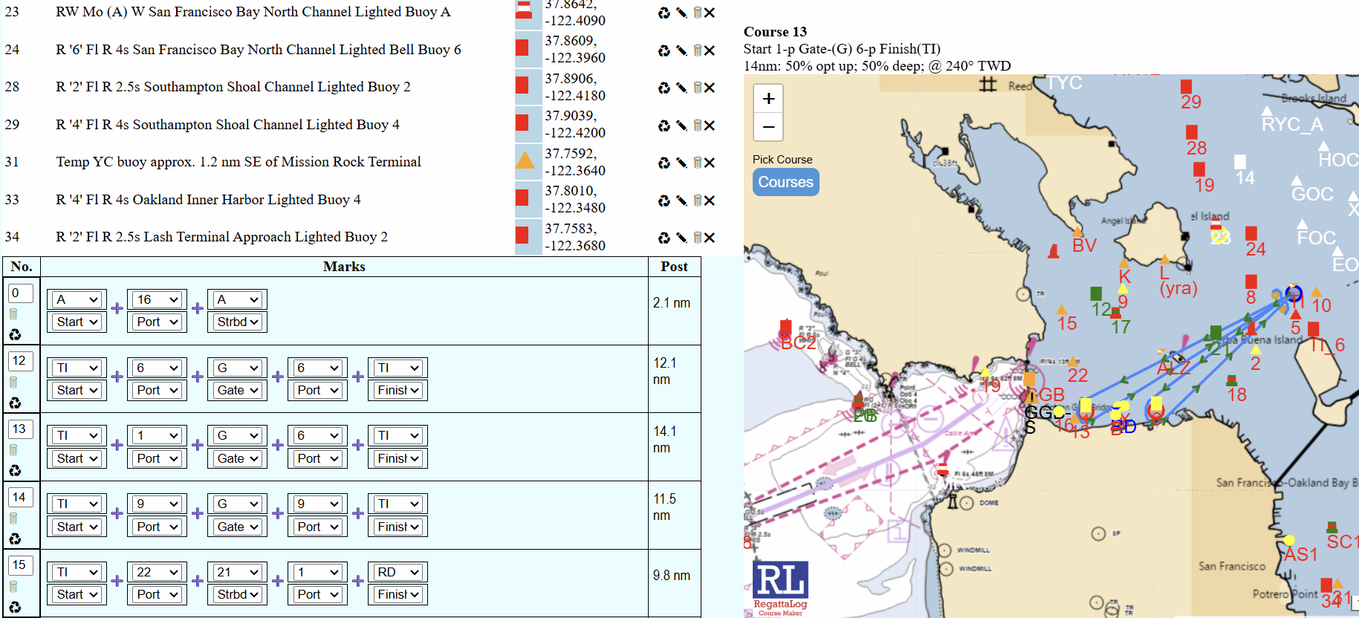Image resolution: width=1359 pixels, height=618 pixels.
Task: Click the blue Courses button
Action: coord(785,182)
